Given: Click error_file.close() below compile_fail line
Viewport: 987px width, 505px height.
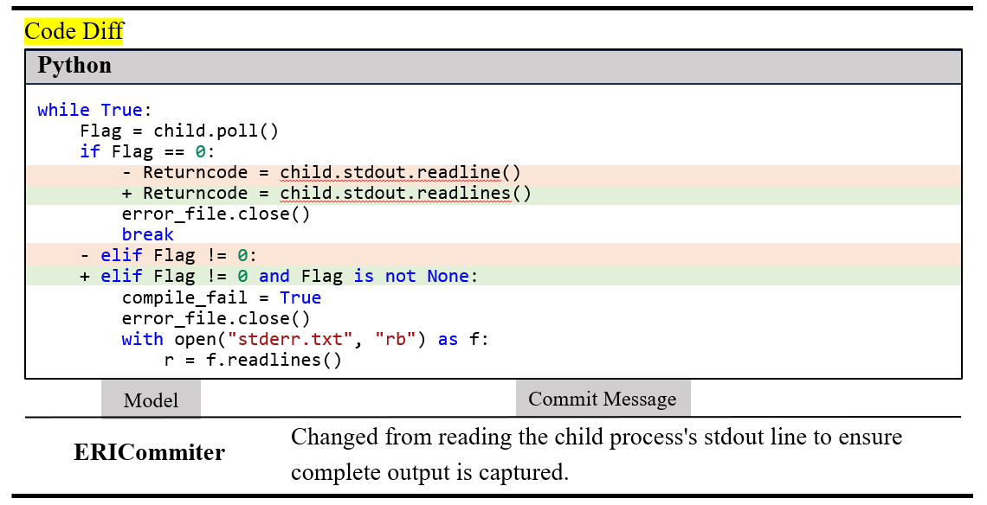Looking at the screenshot, I should (216, 318).
